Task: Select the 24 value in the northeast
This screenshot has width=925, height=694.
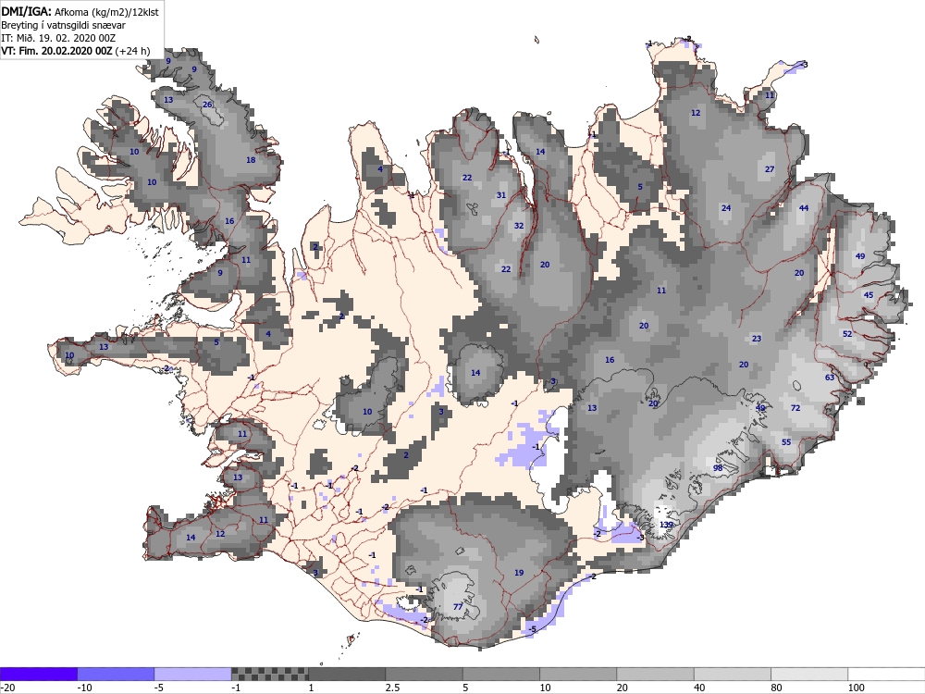Action: [x=726, y=207]
